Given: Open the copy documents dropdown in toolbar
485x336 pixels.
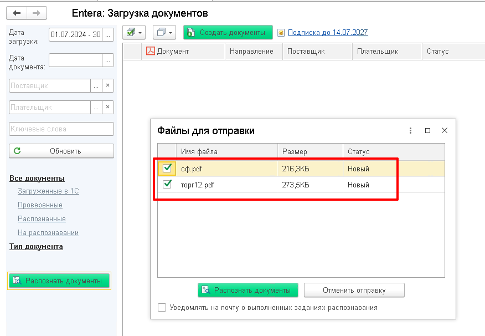Looking at the screenshot, I should pyautogui.click(x=164, y=32).
